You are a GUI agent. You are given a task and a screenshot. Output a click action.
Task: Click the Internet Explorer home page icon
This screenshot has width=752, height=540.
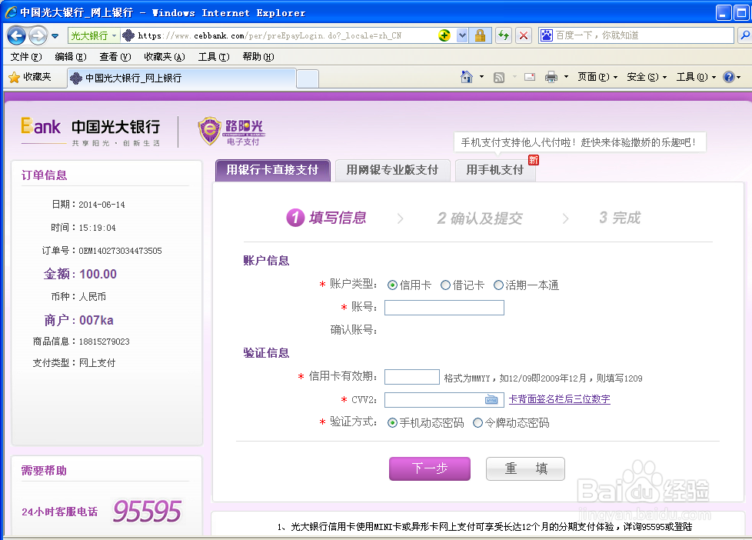(466, 76)
